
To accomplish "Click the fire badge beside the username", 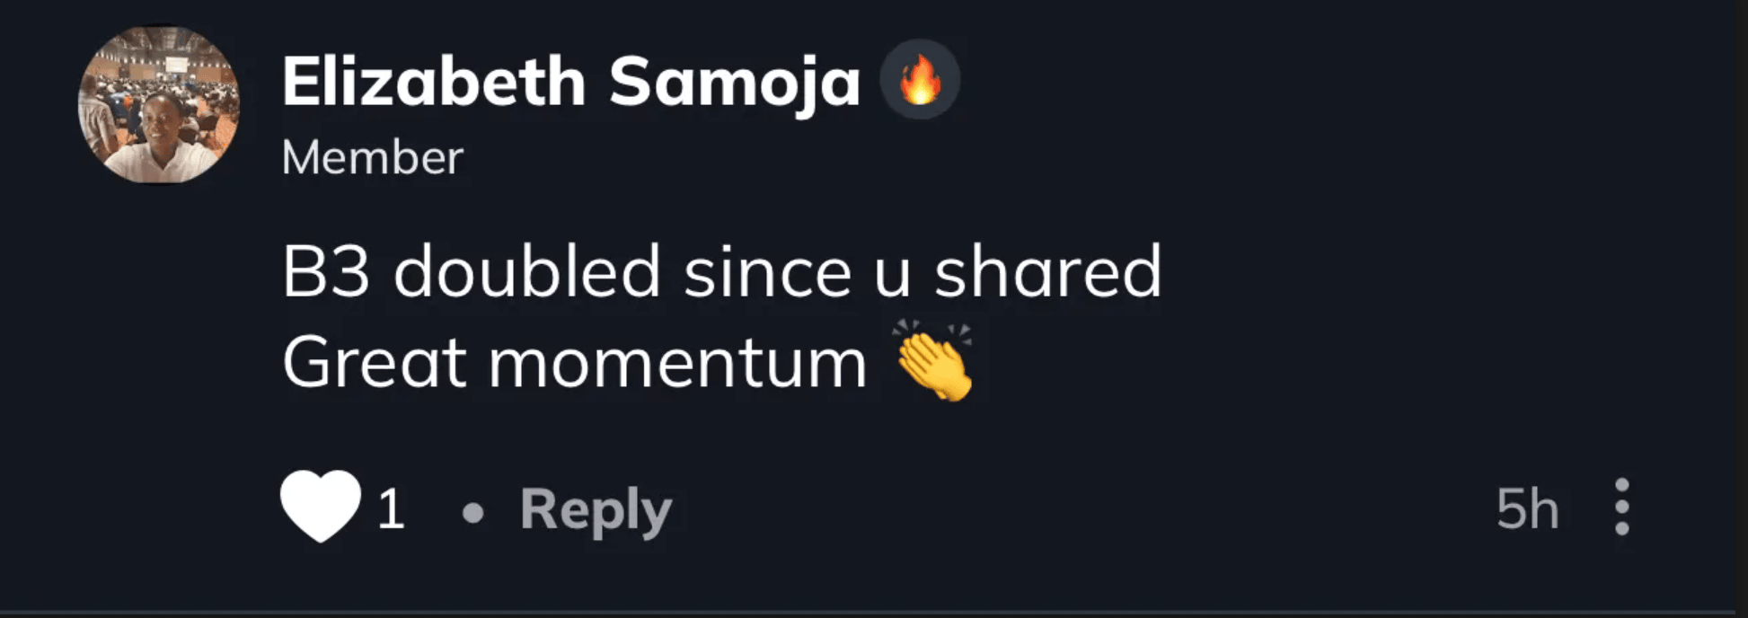I will point(919,80).
